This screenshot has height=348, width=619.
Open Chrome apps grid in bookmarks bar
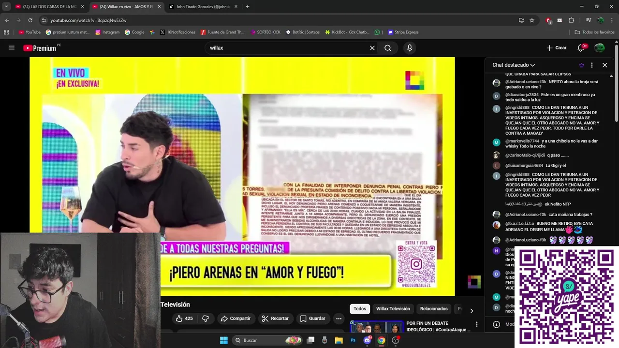6,32
